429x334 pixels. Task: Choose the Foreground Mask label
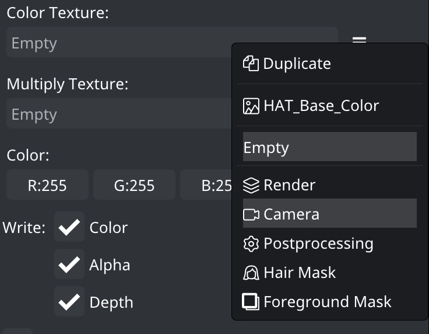pos(327,302)
